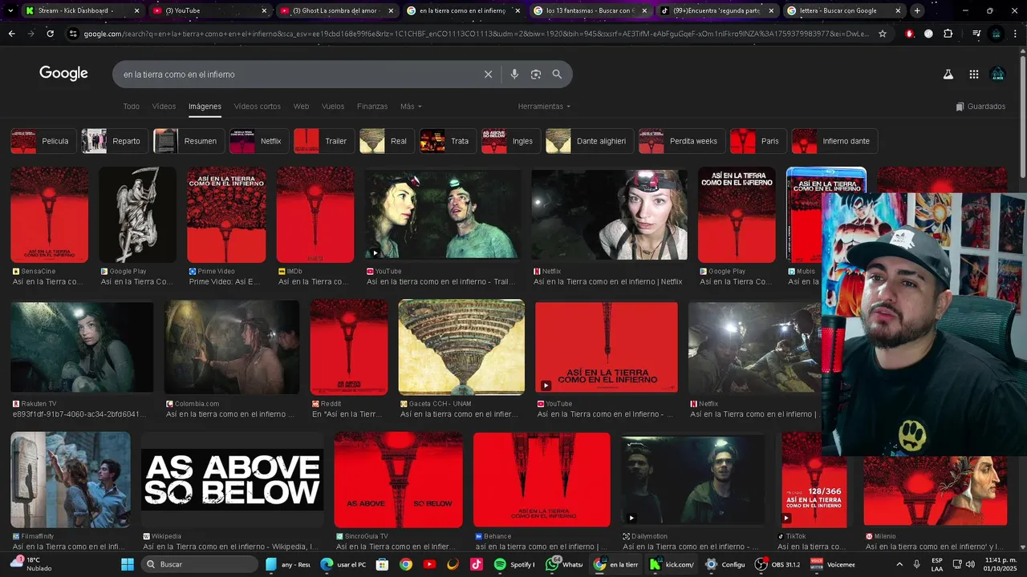1027x577 pixels.
Task: Close the 'lettera - Buscar con Google' tab
Action: [x=898, y=10]
